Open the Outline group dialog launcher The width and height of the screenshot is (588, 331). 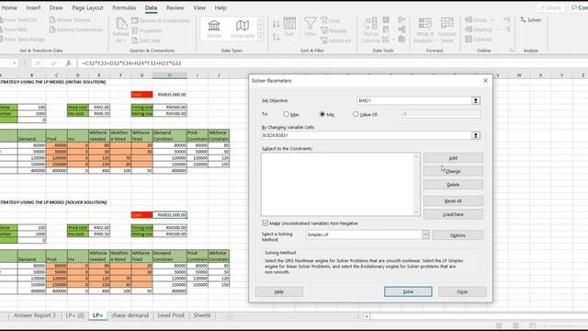pyautogui.click(x=512, y=51)
